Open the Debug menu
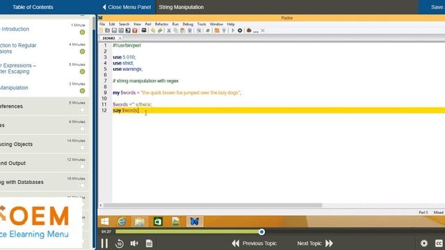The image size is (445, 250). (x=188, y=24)
